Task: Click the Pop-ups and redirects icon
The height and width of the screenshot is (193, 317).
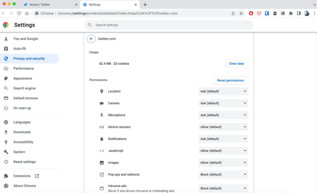Action: pyautogui.click(x=102, y=175)
